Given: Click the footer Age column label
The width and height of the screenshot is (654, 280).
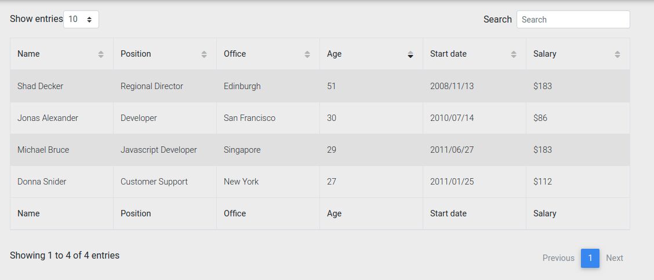Looking at the screenshot, I should [334, 213].
